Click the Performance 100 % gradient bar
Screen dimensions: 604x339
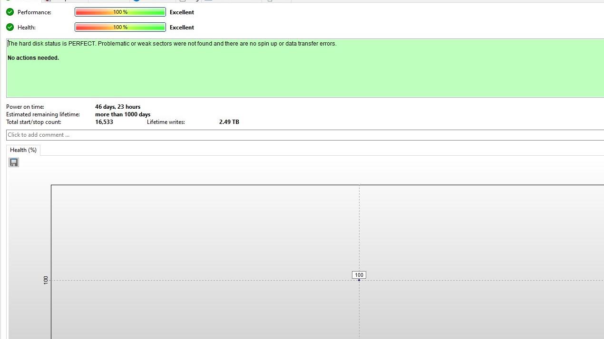[120, 12]
